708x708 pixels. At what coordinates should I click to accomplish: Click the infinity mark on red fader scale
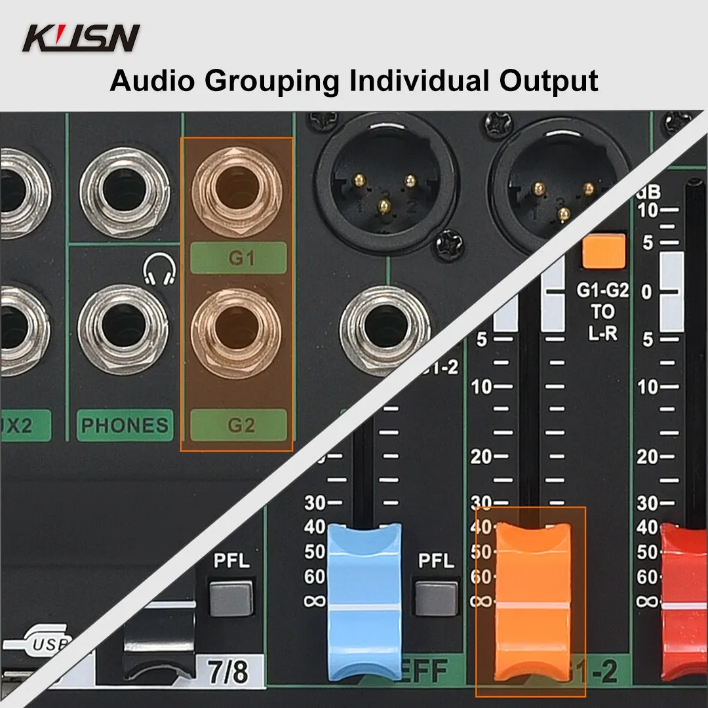[647, 601]
